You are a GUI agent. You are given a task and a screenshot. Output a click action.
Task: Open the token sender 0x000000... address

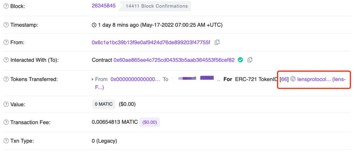pos(135,79)
